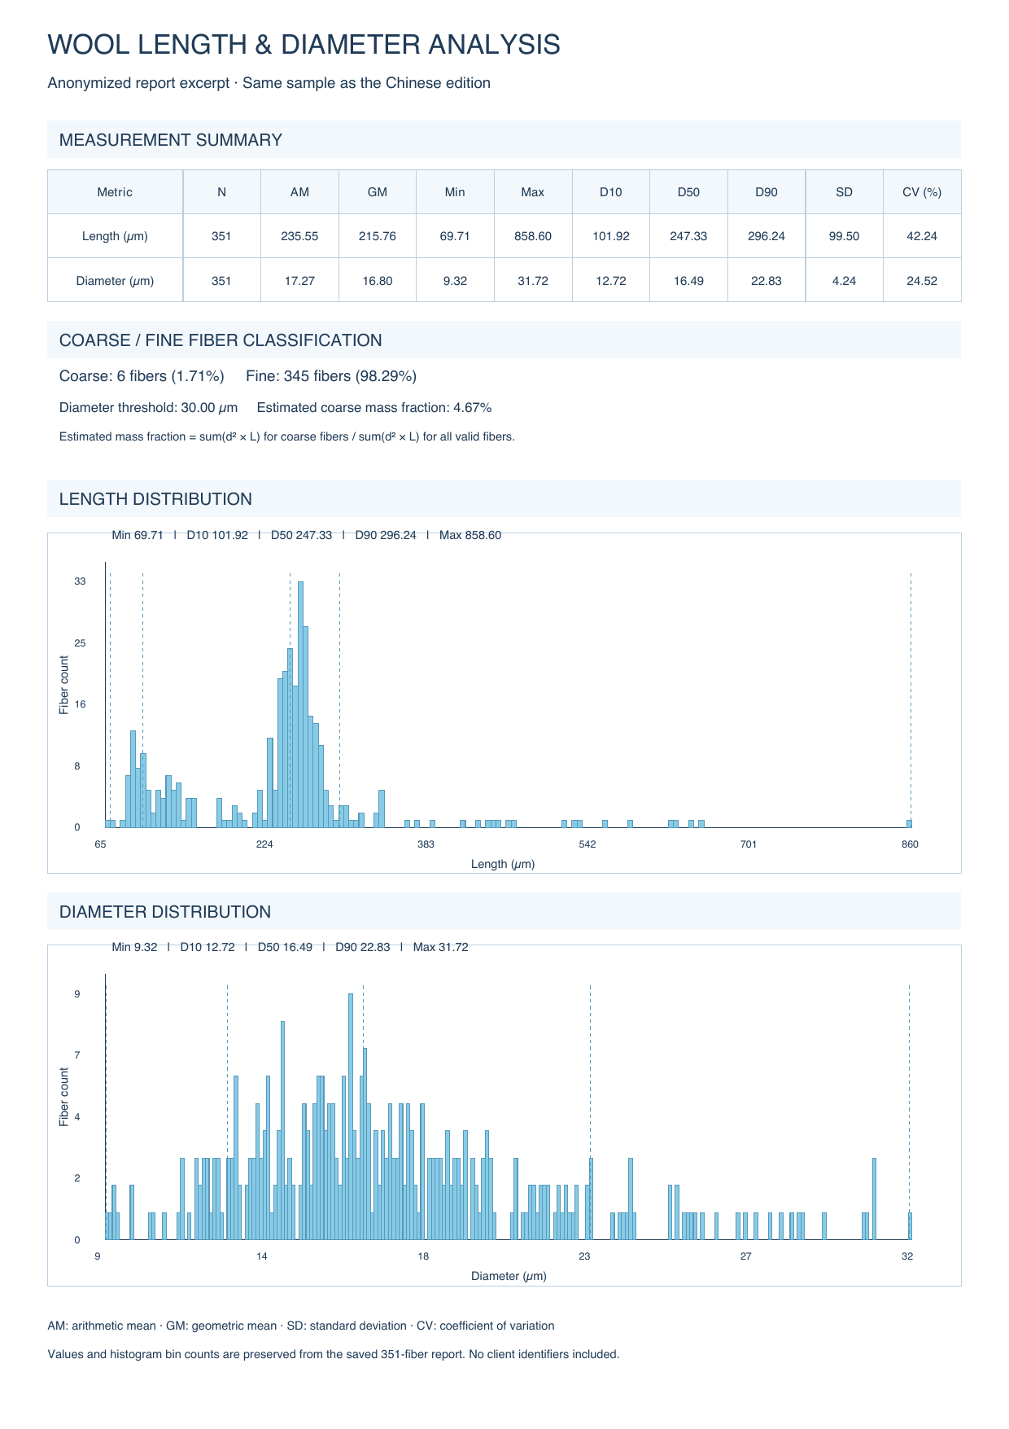Click the "DIAMETER DISTRIBUTION" section heading

click(165, 912)
